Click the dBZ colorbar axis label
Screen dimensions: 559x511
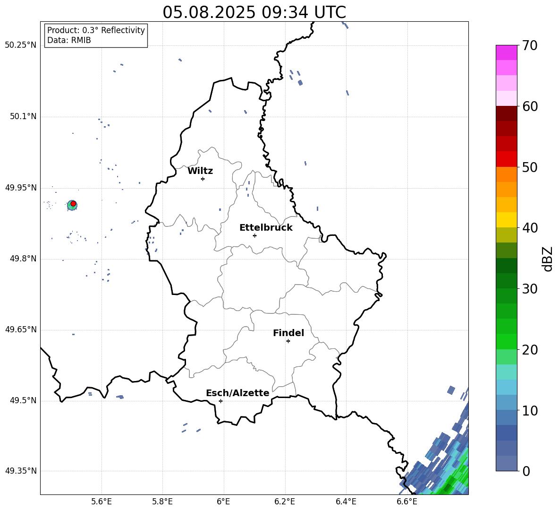(548, 259)
